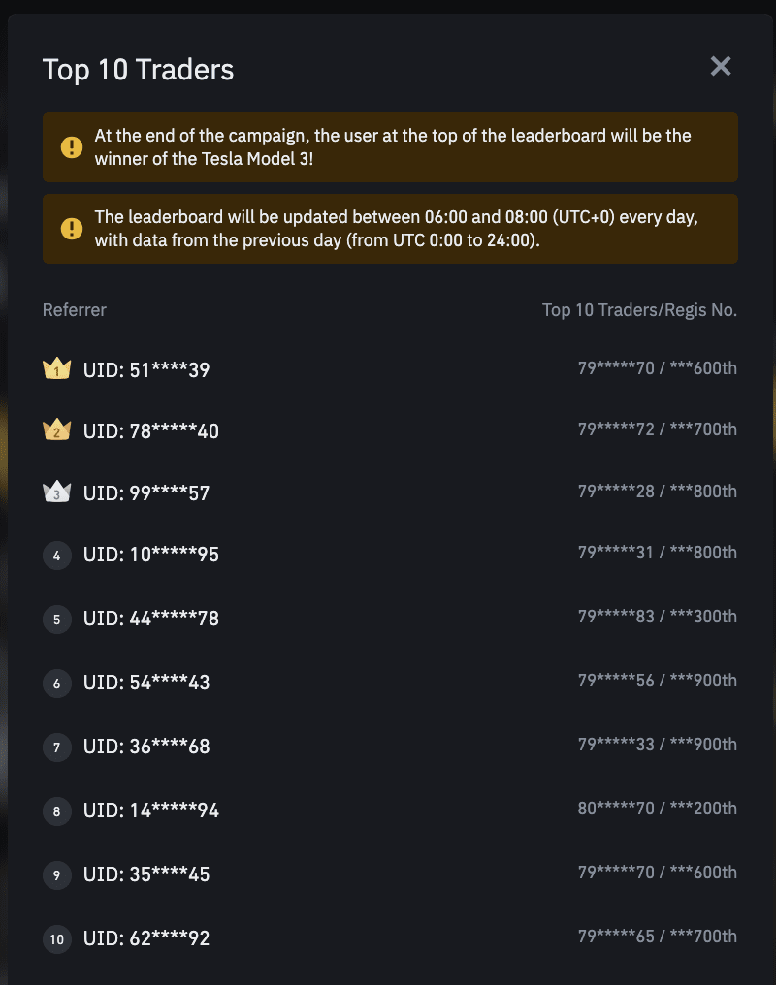Select referrer UID: 78*****40
The image size is (776, 985).
coord(151,431)
